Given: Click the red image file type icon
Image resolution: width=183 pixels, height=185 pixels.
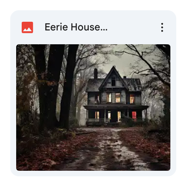Looking at the screenshot, I should point(27,27).
